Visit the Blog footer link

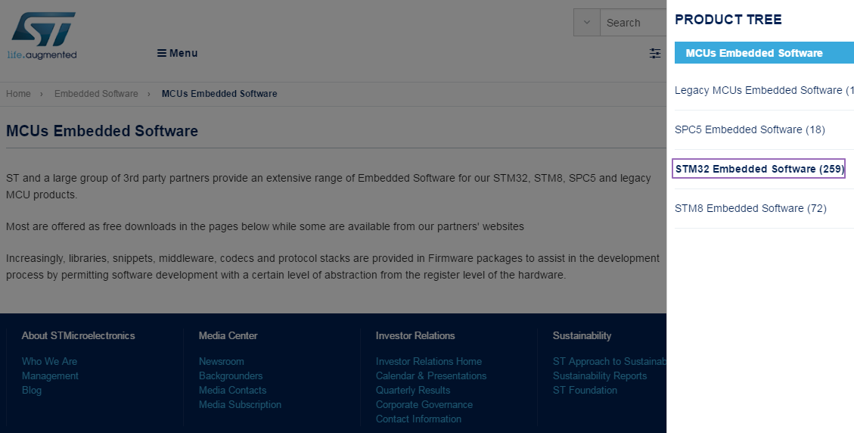click(32, 390)
